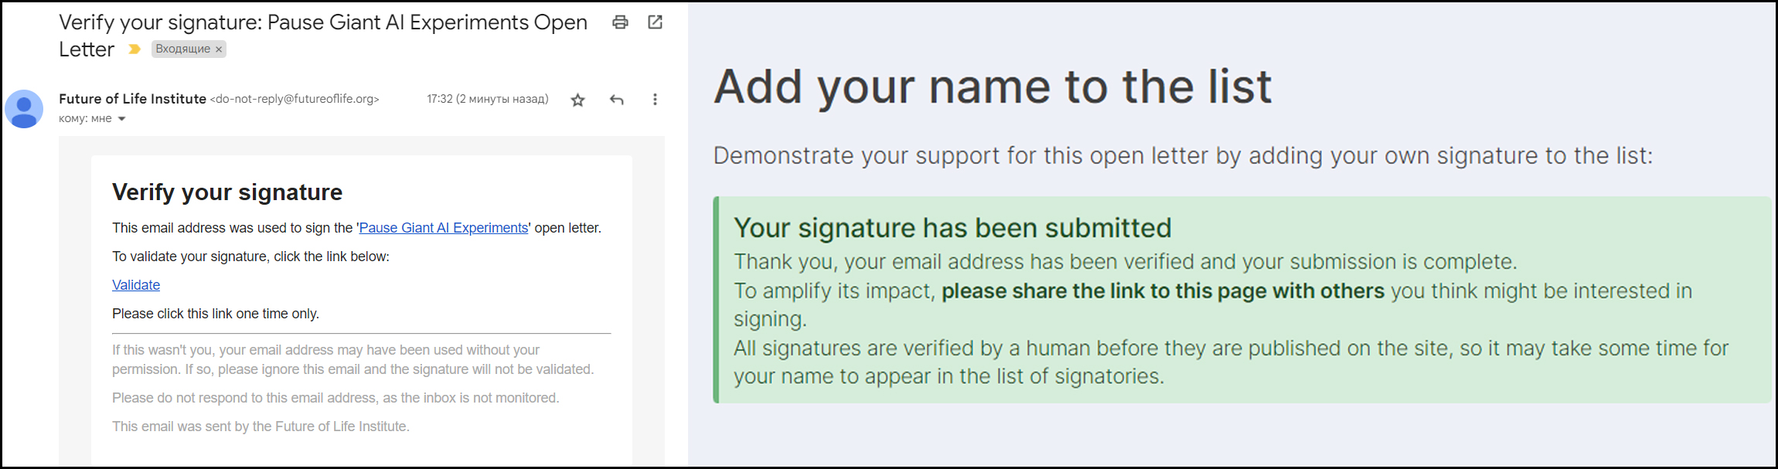Print the email with the printer icon
Screen dimensions: 1778x469
620,22
